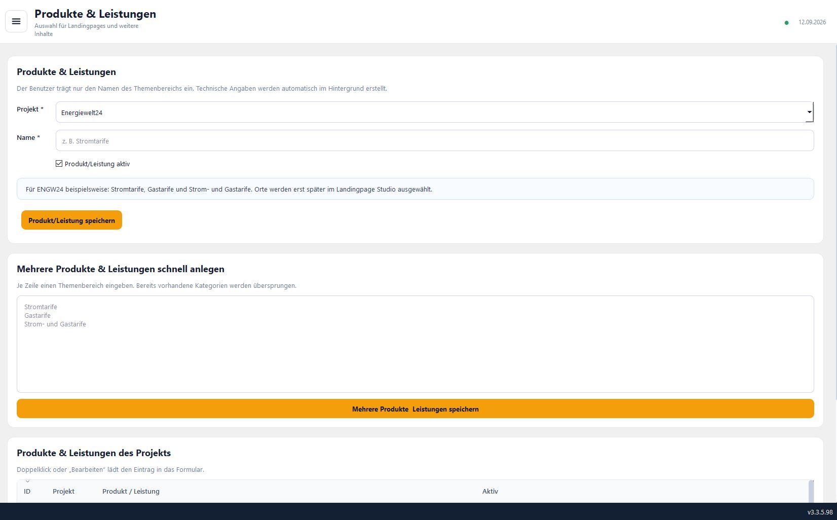Click version label v3.3.5.98

(x=820, y=512)
